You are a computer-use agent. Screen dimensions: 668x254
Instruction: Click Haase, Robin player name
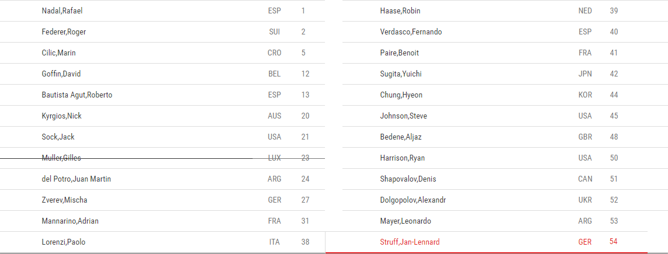click(400, 11)
